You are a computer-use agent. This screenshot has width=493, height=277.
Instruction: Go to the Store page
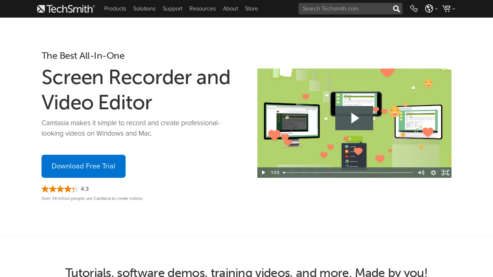[x=252, y=9]
